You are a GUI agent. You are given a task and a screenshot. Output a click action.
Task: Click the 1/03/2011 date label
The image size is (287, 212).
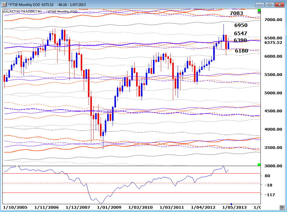coord(172,207)
